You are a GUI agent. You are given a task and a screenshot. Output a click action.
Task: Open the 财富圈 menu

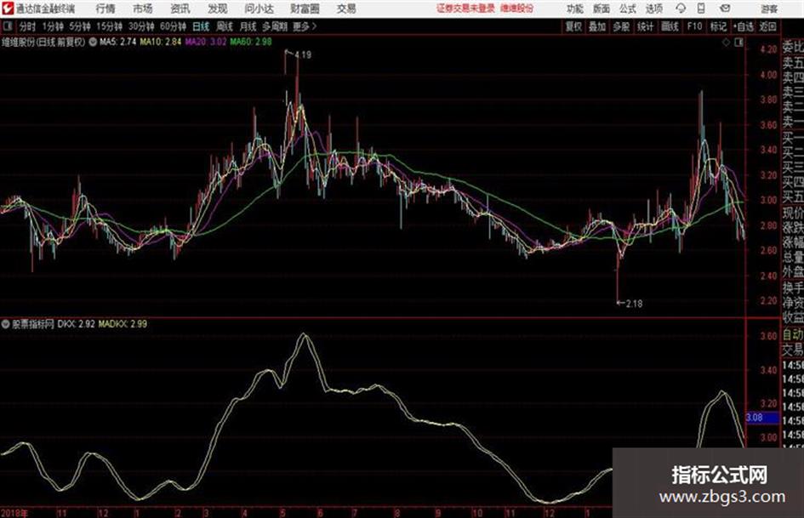305,9
